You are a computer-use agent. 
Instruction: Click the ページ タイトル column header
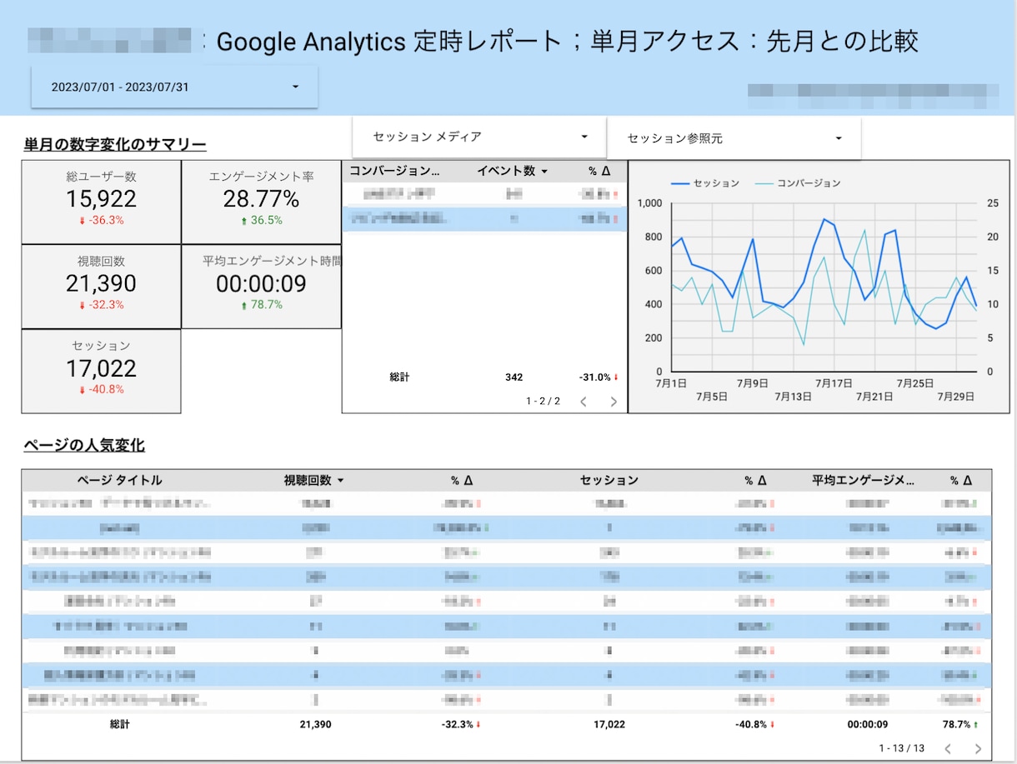pyautogui.click(x=119, y=480)
